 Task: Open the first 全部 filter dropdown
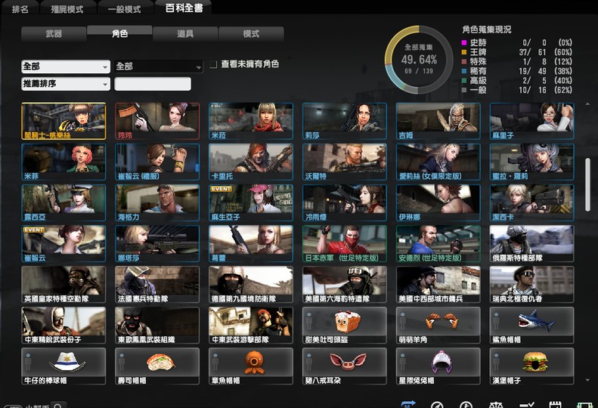point(66,66)
